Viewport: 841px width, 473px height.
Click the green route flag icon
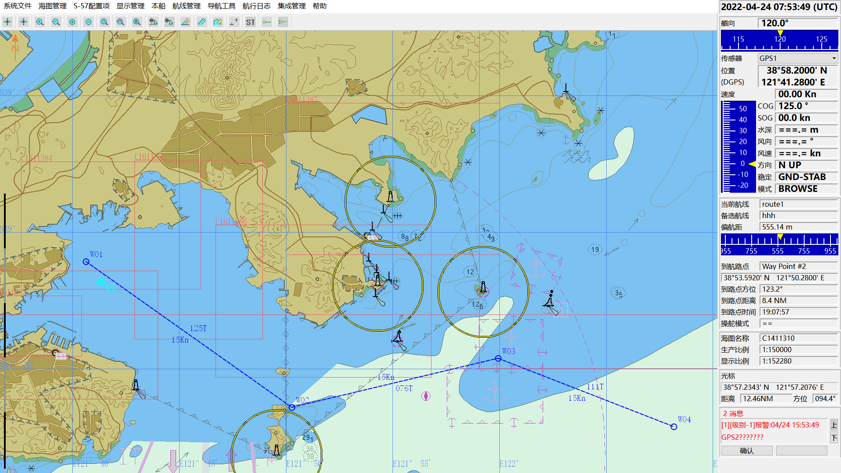pos(283,21)
